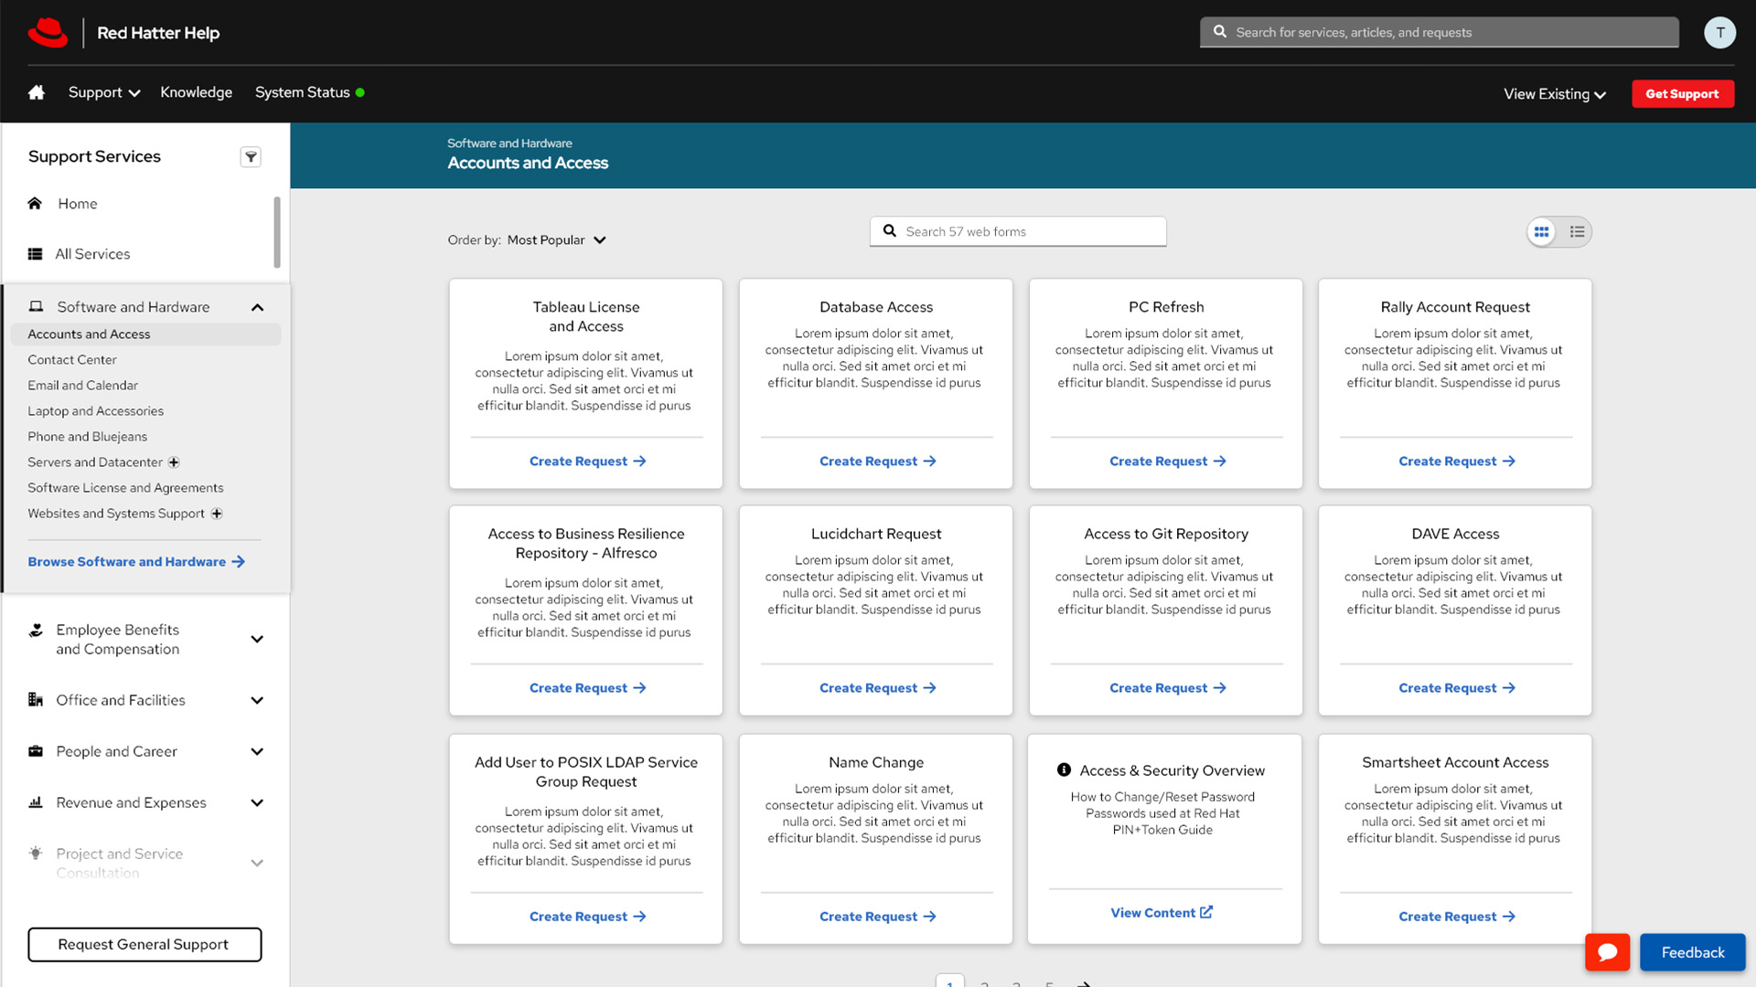Click the next page arrow in pagination
This screenshot has width=1756, height=987.
pos(1084,983)
